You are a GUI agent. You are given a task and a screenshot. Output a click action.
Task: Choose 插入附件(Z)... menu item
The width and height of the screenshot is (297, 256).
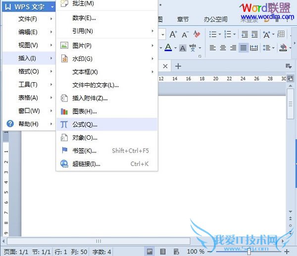point(107,99)
